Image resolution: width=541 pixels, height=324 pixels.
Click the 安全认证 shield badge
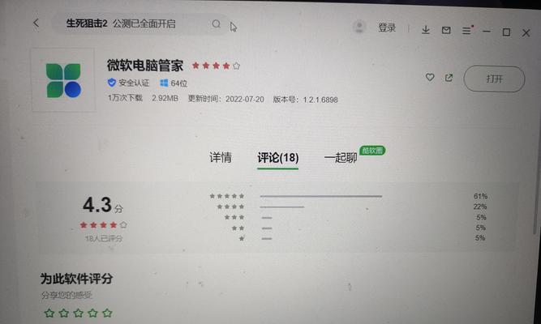pyautogui.click(x=128, y=83)
